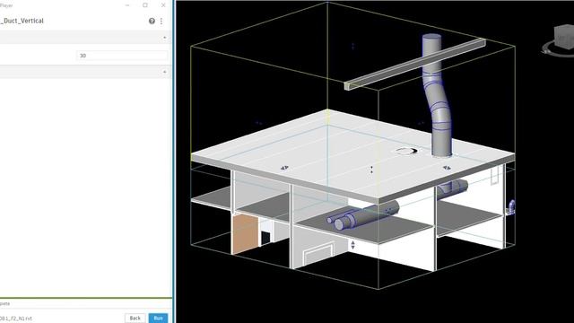The width and height of the screenshot is (574, 323).
Task: Select the horizontal round ducts below the slab
Action: (362, 215)
